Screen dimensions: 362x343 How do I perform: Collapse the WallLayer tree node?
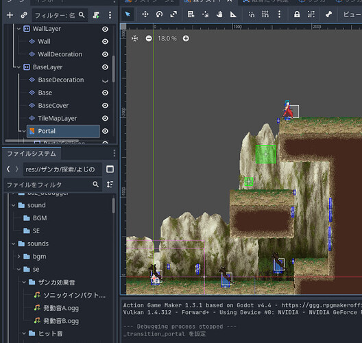19,29
